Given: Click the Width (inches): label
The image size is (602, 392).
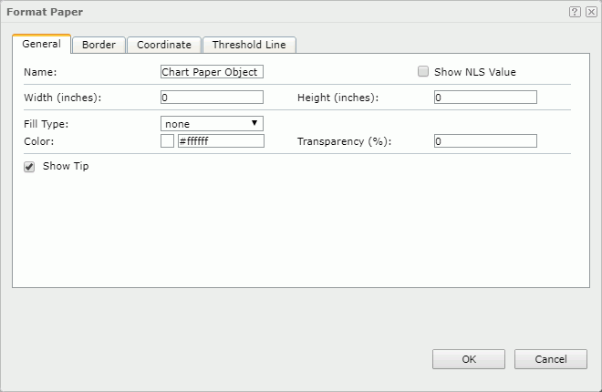Looking at the screenshot, I should coord(63,98).
